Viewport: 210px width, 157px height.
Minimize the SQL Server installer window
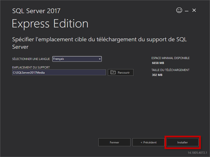[x=187, y=10]
